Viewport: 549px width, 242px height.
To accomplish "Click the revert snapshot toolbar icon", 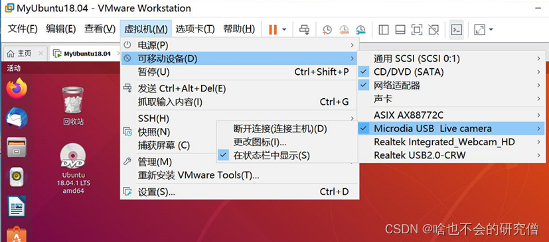I will [x=344, y=30].
